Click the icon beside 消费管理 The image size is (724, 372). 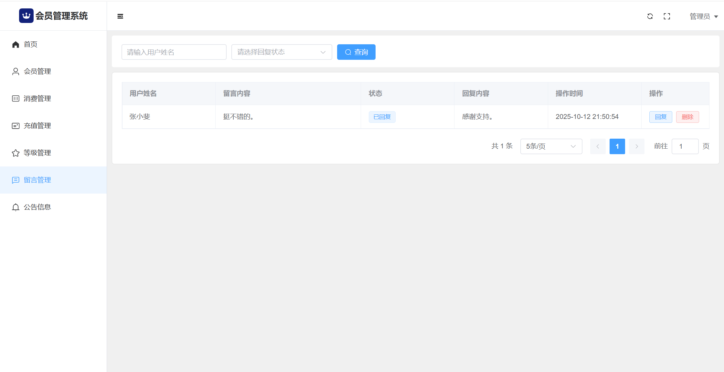coord(16,99)
